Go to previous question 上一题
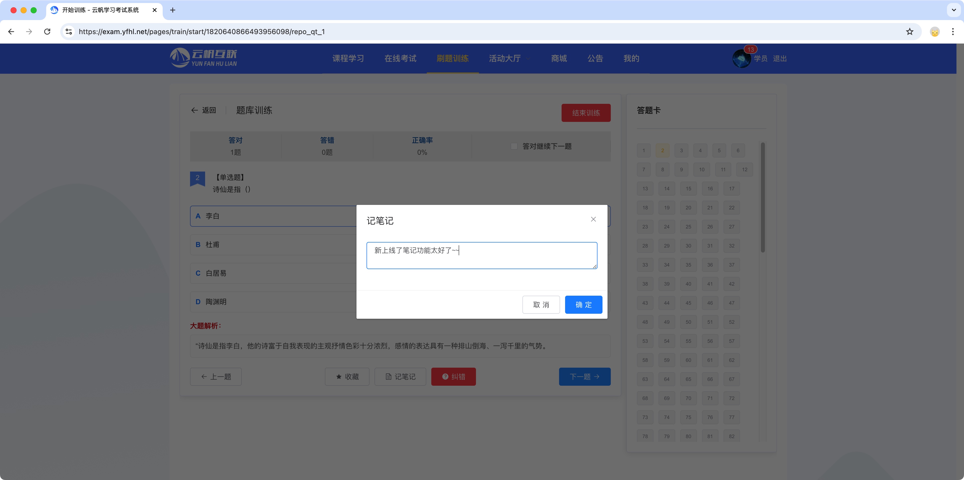The image size is (964, 480). (216, 376)
